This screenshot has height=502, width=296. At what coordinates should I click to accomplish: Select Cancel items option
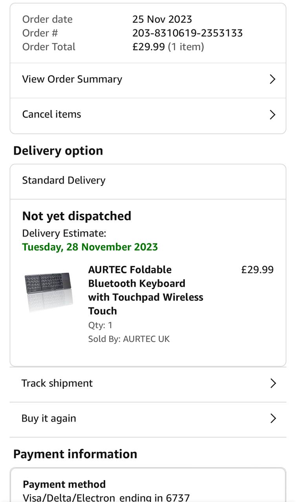(52, 115)
